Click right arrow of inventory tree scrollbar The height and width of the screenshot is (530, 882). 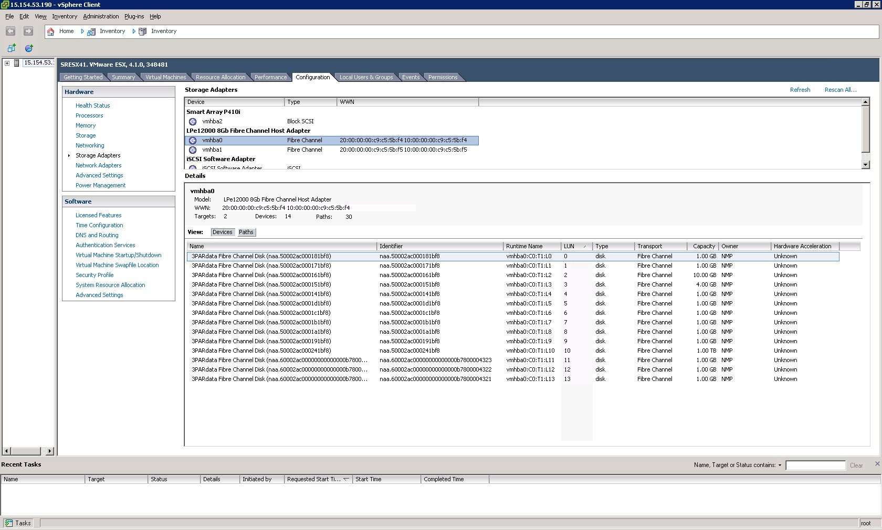pos(50,451)
